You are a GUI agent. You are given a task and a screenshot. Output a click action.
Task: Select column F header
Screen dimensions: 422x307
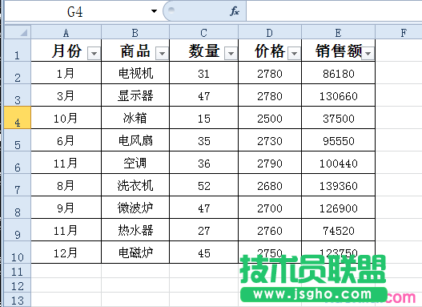(x=399, y=33)
